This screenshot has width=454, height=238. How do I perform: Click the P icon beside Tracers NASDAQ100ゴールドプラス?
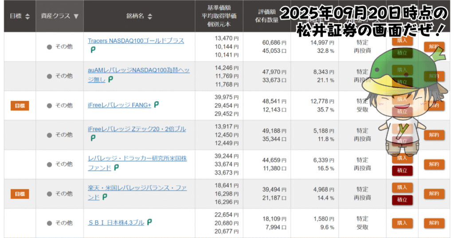tap(93, 50)
